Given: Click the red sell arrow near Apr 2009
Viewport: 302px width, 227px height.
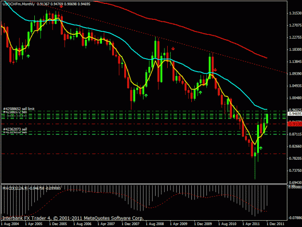Looking at the screenshot, I should (173, 48).
